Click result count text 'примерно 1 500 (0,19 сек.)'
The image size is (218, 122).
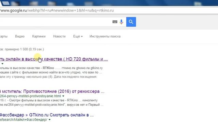click(x=24, y=49)
